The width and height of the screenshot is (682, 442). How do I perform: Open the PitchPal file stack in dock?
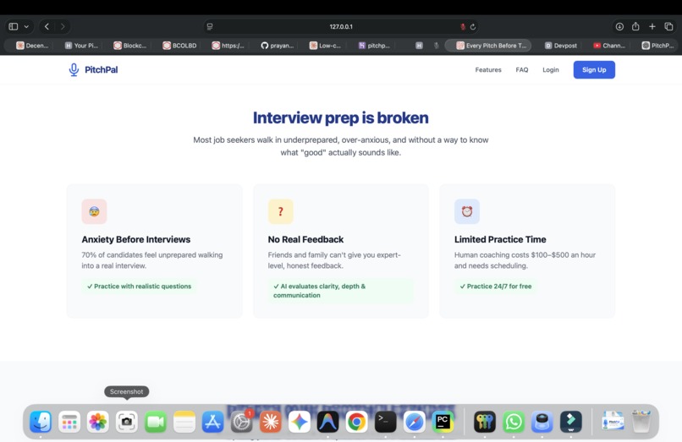coord(613,422)
